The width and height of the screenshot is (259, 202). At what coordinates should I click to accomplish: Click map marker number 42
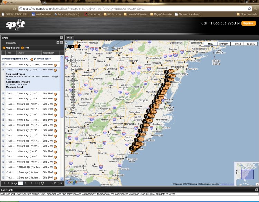point(171,71)
